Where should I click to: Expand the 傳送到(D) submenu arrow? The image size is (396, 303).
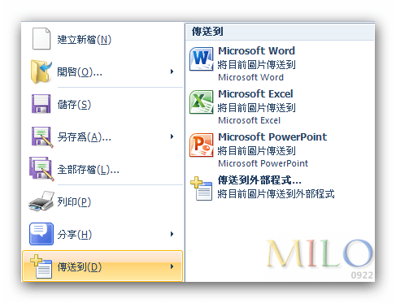[x=172, y=266]
